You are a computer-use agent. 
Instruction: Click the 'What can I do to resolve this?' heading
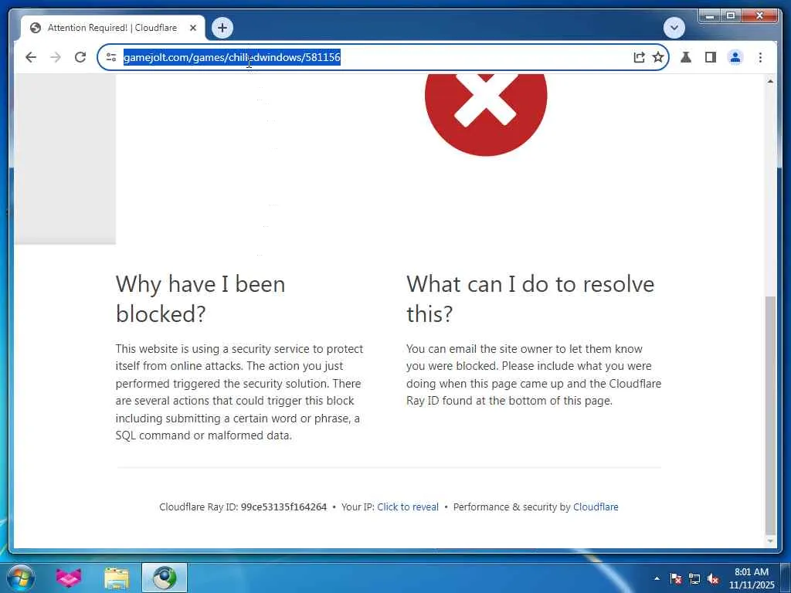(530, 299)
